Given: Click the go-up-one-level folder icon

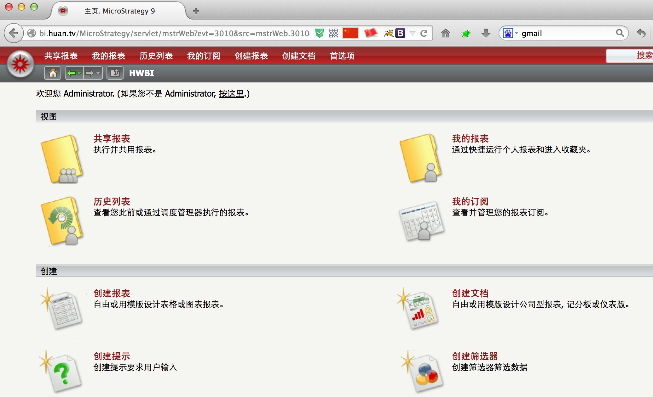Looking at the screenshot, I should pos(115,73).
